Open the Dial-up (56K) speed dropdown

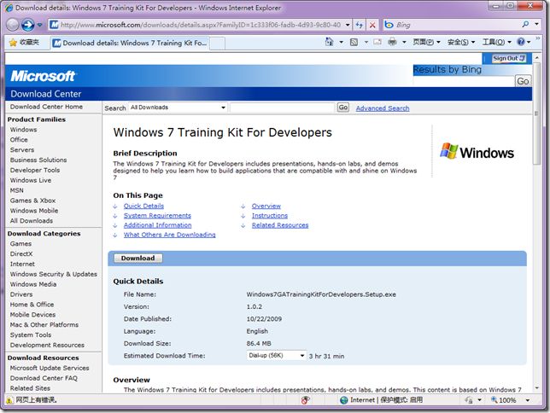tap(277, 356)
